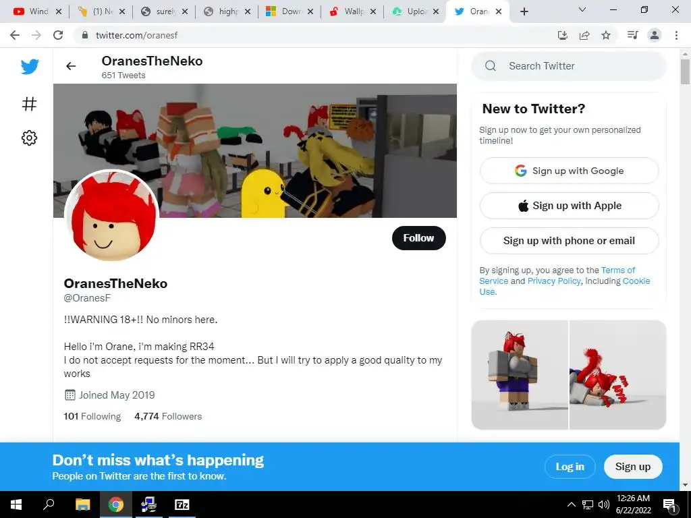691x518 pixels.
Task: Open the Cookie Use link
Action: [636, 281]
